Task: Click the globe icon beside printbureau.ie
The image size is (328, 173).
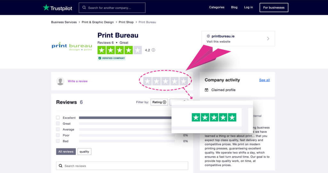Action: [x=208, y=36]
